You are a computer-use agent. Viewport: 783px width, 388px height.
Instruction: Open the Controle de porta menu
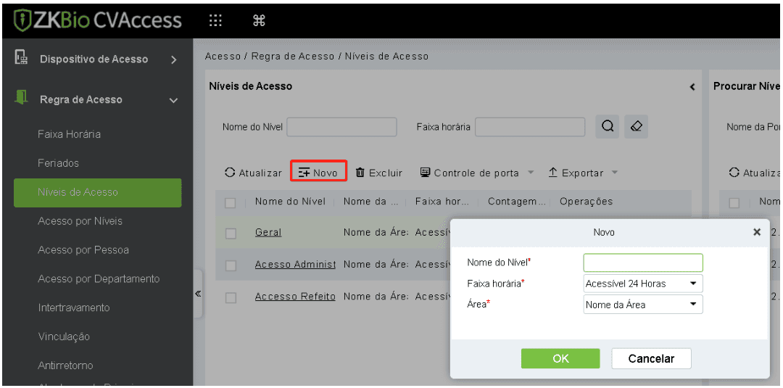point(477,173)
